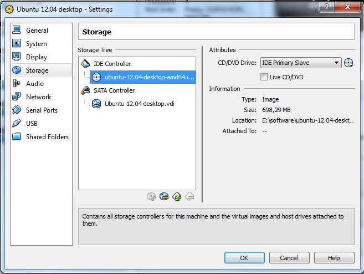
Task: Click the SATA Controller icon
Action: 85,90
